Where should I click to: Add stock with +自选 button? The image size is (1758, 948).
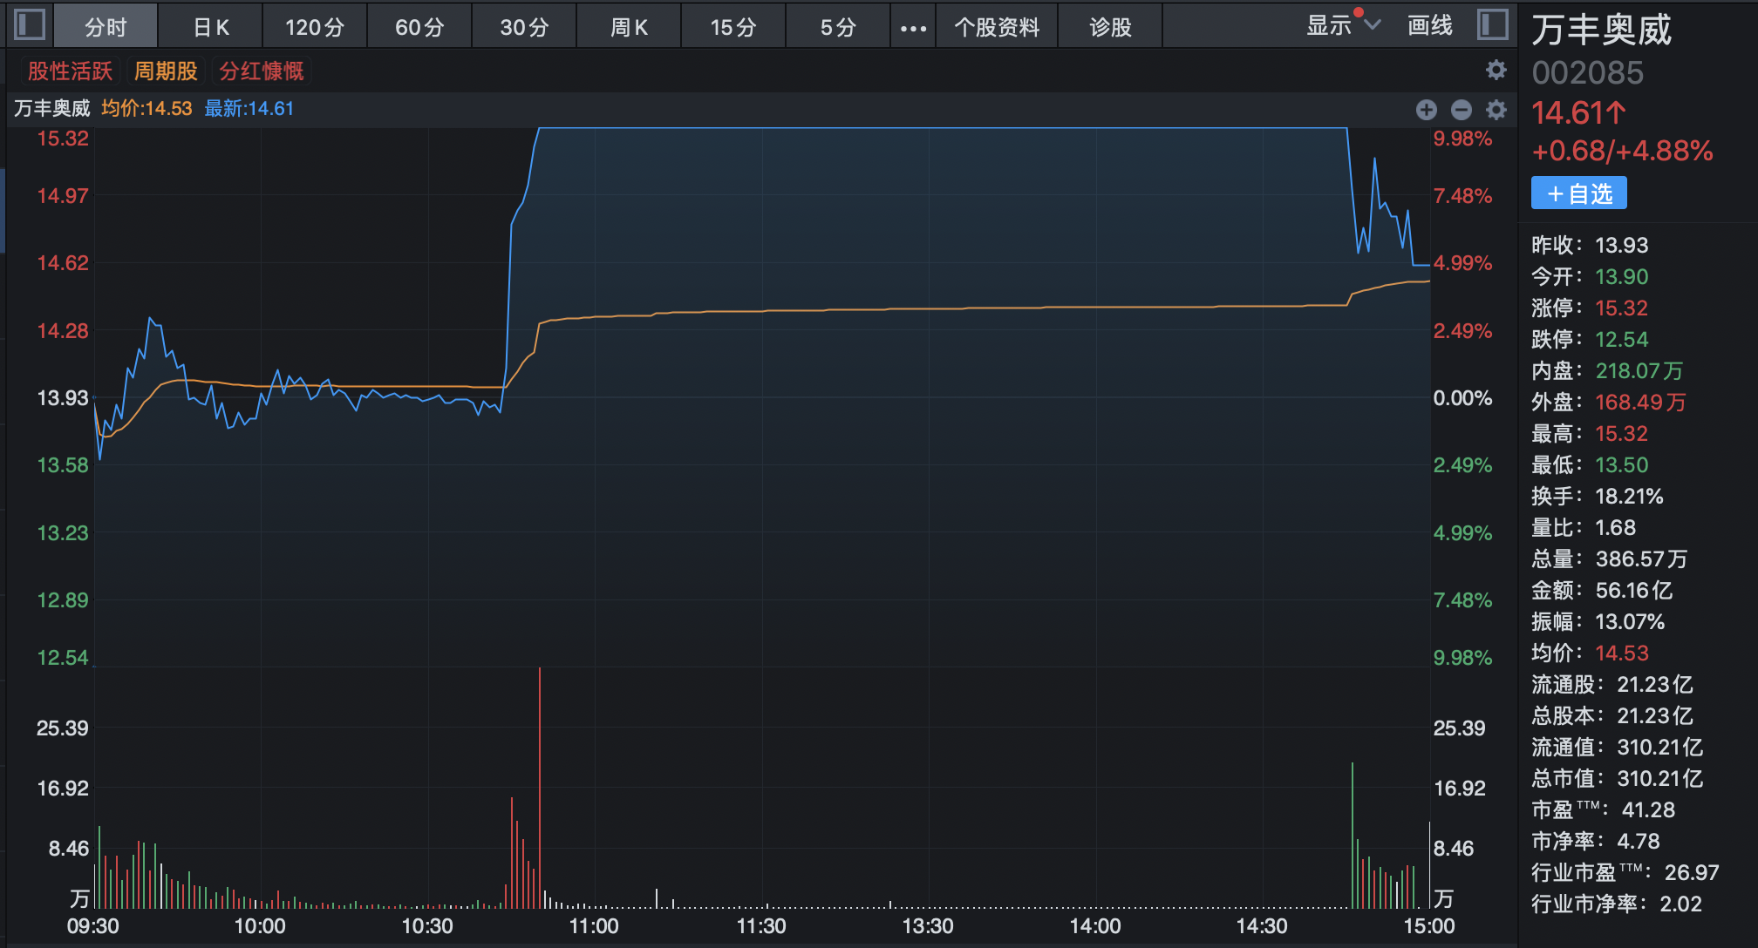1578,193
